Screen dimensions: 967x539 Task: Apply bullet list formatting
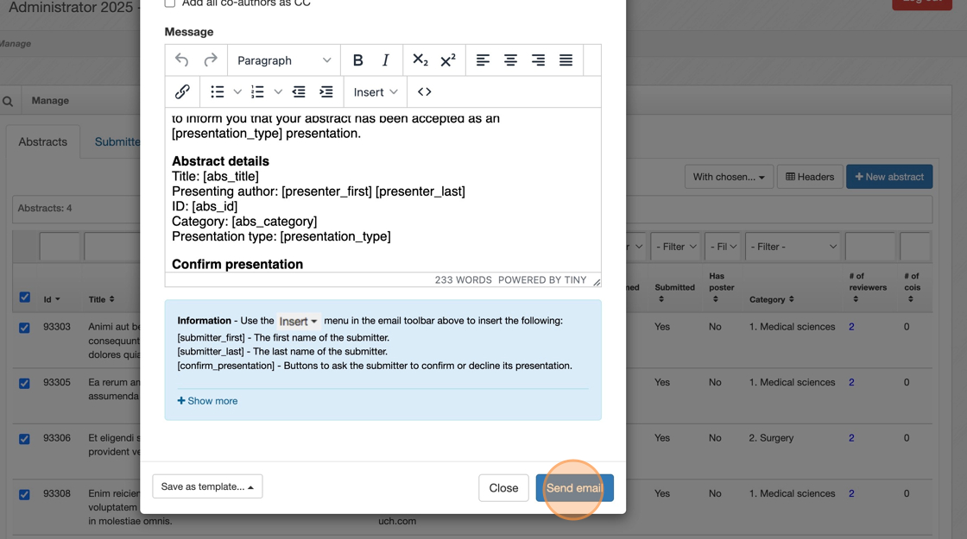click(217, 91)
